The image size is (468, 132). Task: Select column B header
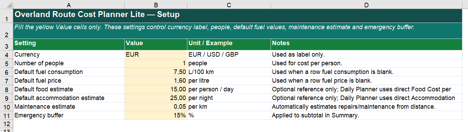[156, 5]
